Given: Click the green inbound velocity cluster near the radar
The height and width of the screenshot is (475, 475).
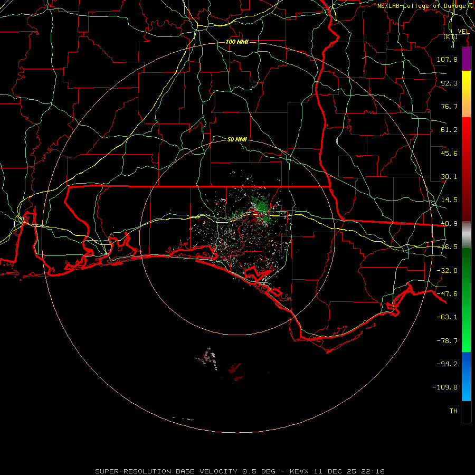Looking at the screenshot, I should (x=260, y=207).
